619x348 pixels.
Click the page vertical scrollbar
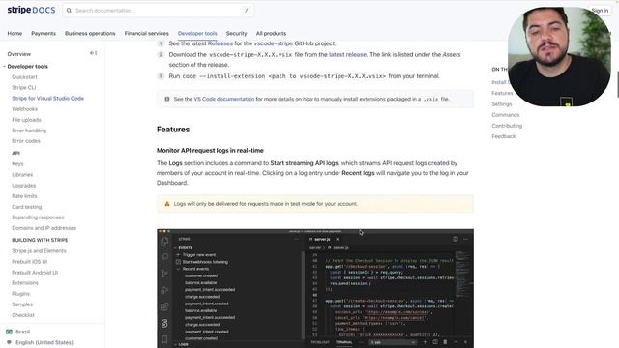pos(617,84)
